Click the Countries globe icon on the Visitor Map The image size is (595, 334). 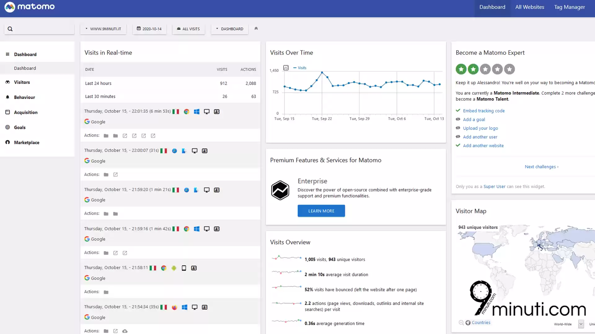[x=468, y=323]
